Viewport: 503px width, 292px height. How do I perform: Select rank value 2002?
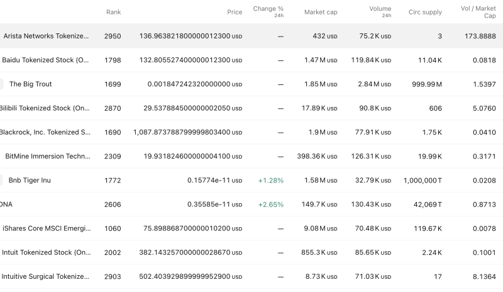(113, 252)
